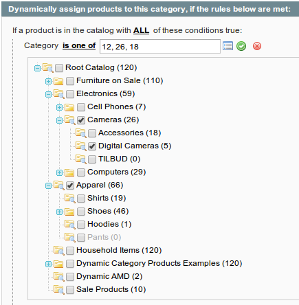
Task: Expand the Computers node
Action: coord(59,172)
